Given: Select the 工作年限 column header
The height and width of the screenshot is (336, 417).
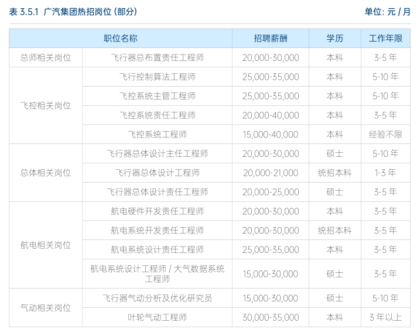Looking at the screenshot, I should click(385, 38).
